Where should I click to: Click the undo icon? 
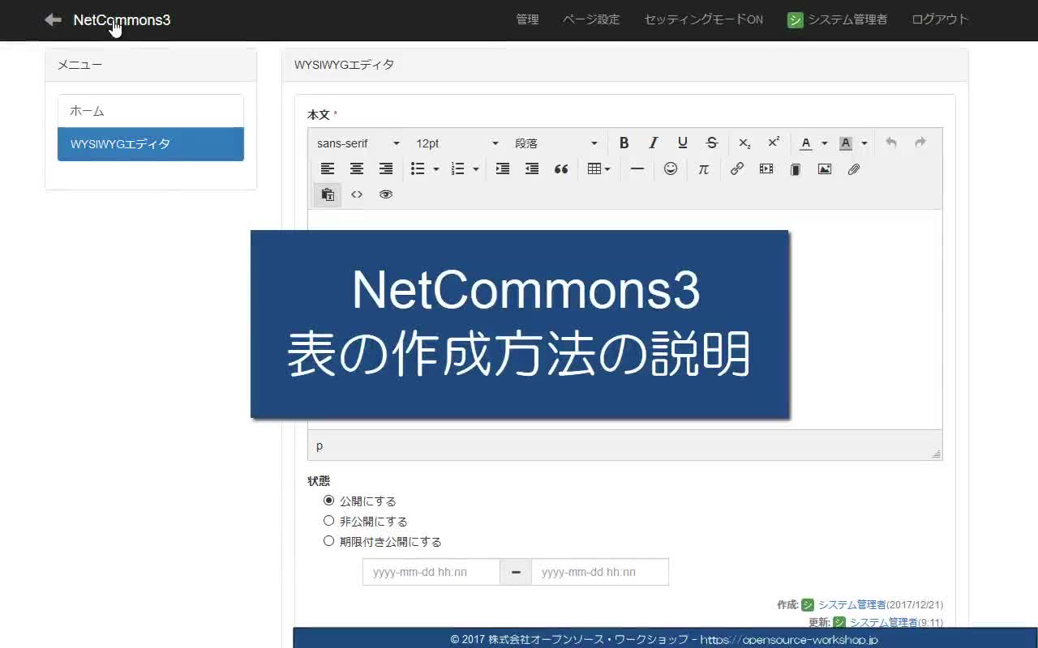click(x=890, y=143)
